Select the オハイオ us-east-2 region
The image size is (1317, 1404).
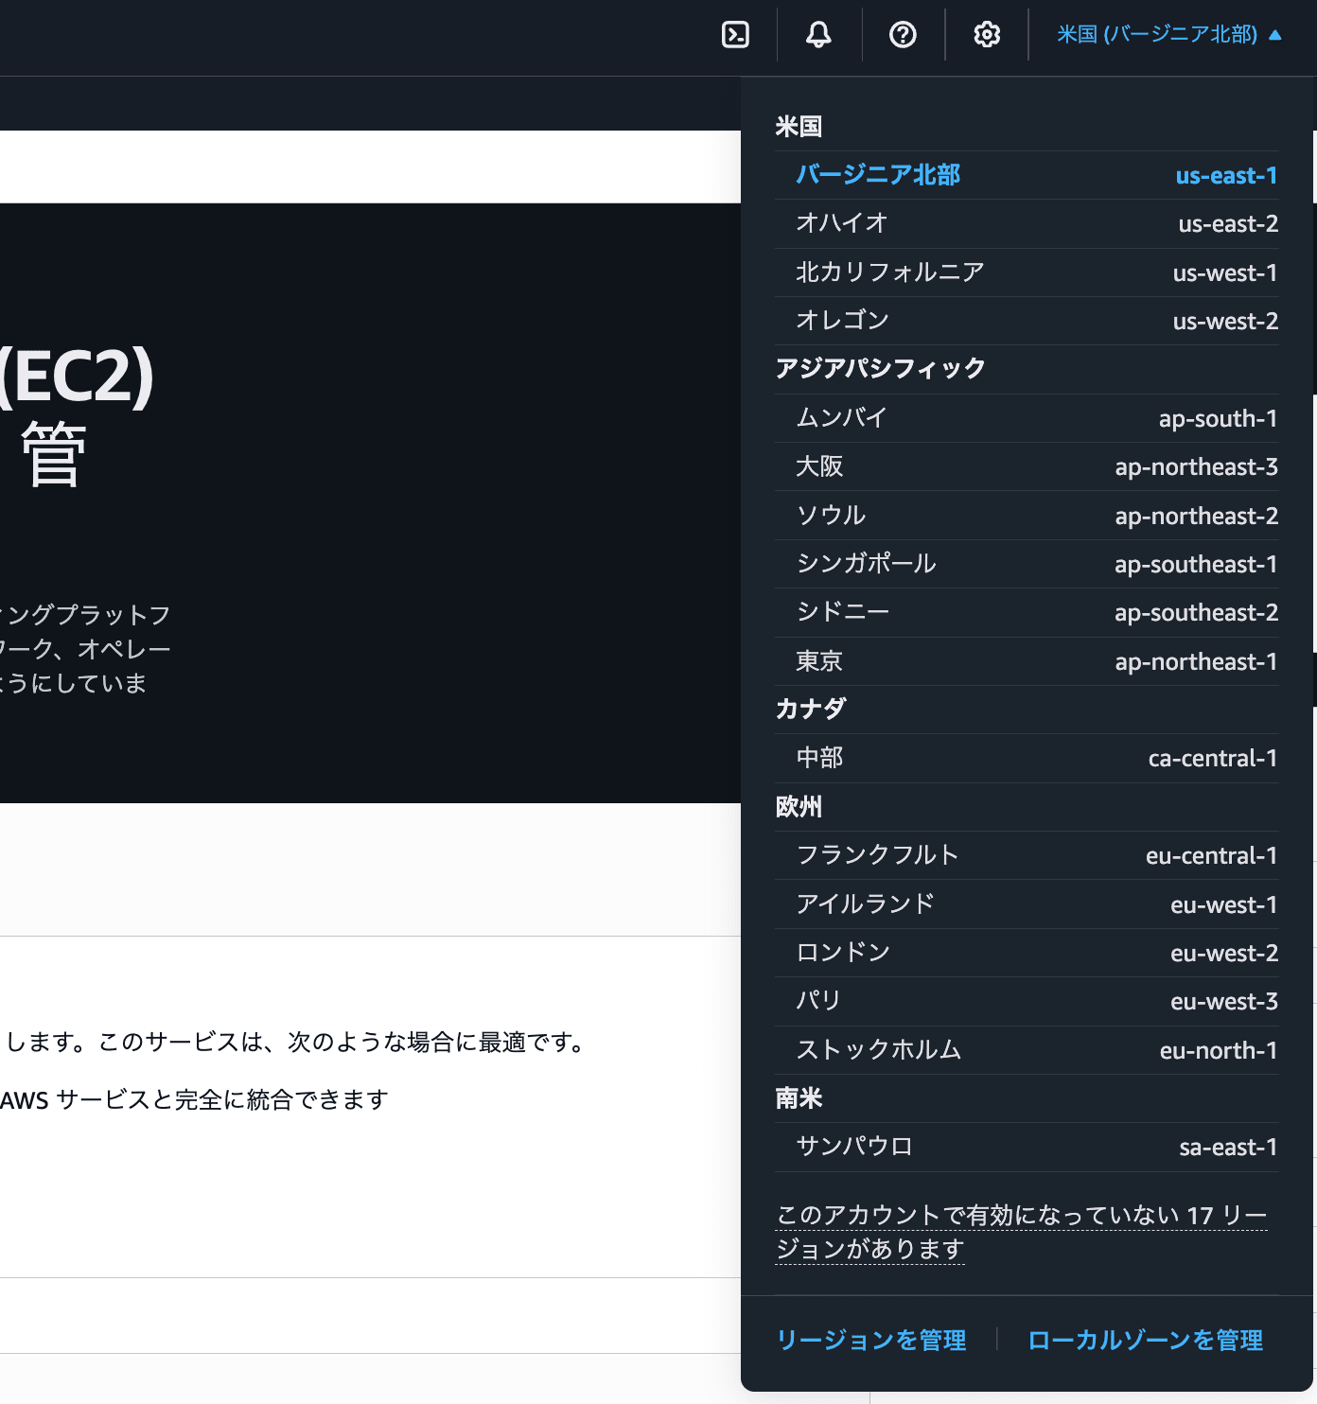pyautogui.click(x=1027, y=223)
